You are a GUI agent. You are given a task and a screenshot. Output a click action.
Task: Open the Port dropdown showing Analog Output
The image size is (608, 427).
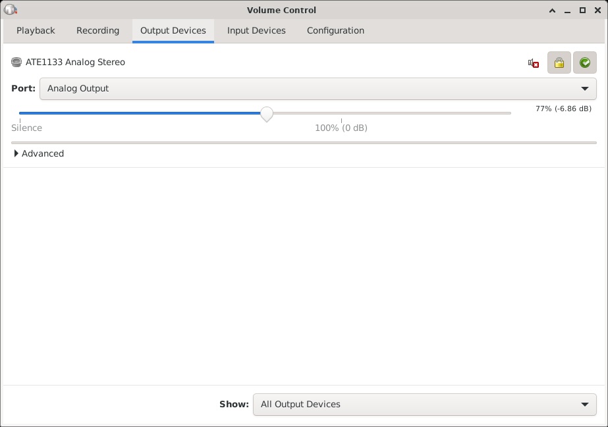tap(318, 89)
